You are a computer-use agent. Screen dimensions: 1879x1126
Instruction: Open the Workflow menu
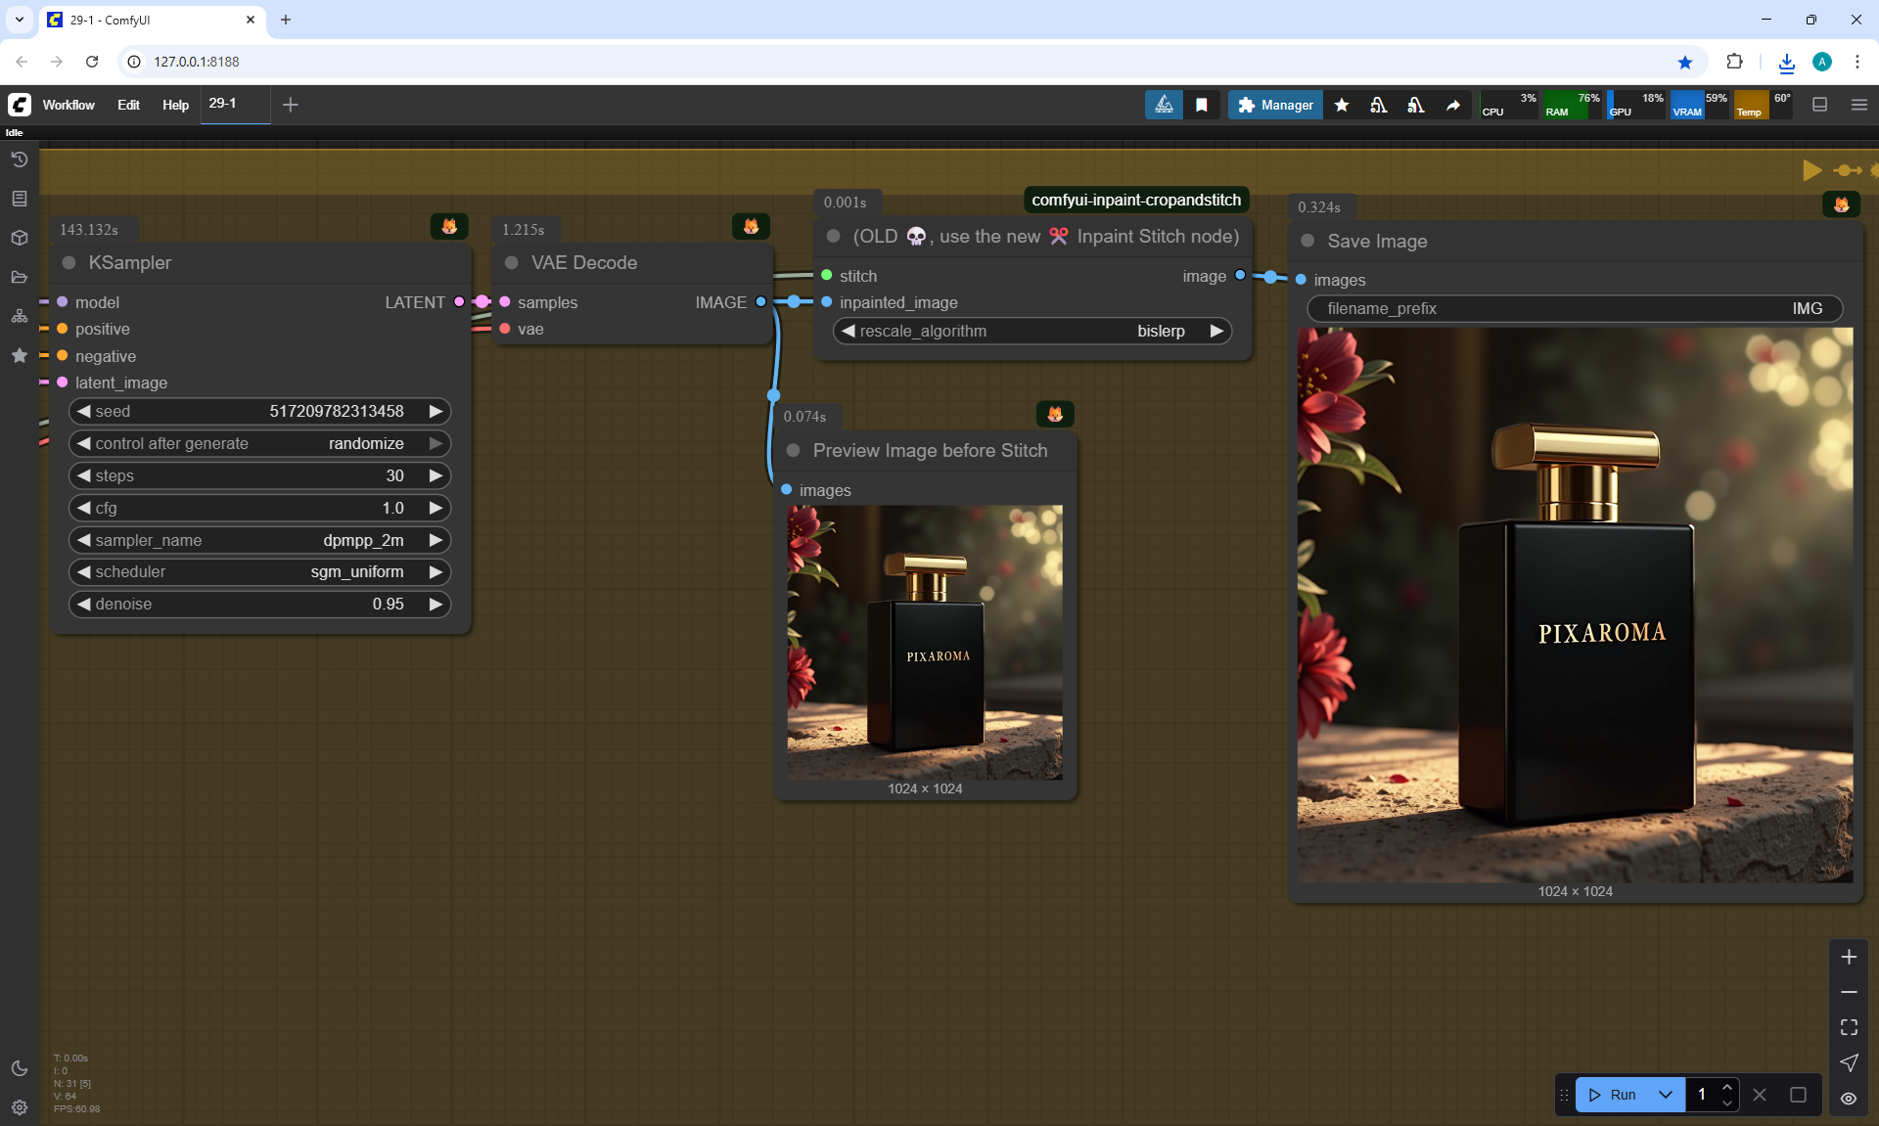(x=69, y=105)
